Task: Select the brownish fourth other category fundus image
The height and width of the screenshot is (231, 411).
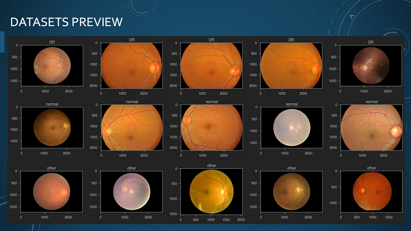Action: click(x=291, y=191)
